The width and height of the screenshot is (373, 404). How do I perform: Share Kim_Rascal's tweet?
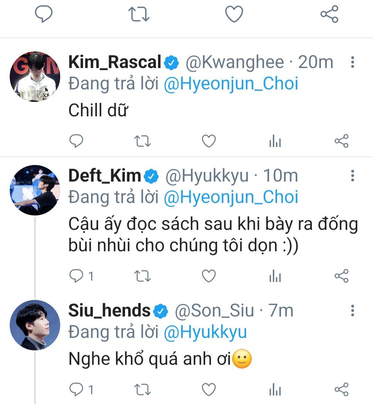[x=341, y=141]
